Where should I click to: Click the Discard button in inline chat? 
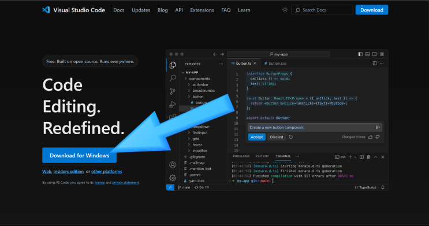[x=277, y=137]
